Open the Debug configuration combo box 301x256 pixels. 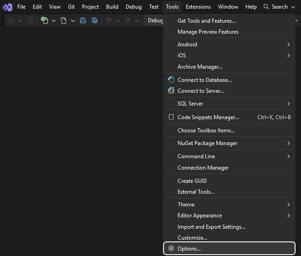(154, 20)
